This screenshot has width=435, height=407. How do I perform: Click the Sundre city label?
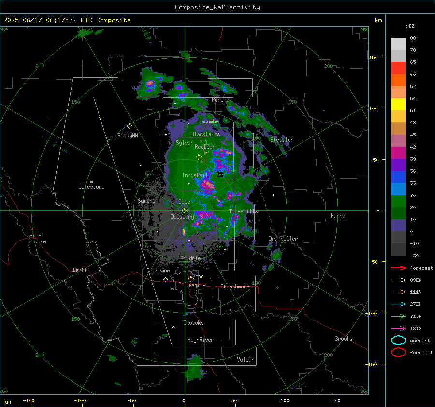[146, 200]
